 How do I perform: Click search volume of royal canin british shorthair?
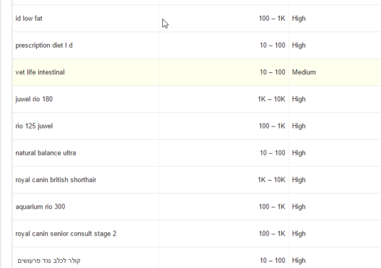coord(271,180)
